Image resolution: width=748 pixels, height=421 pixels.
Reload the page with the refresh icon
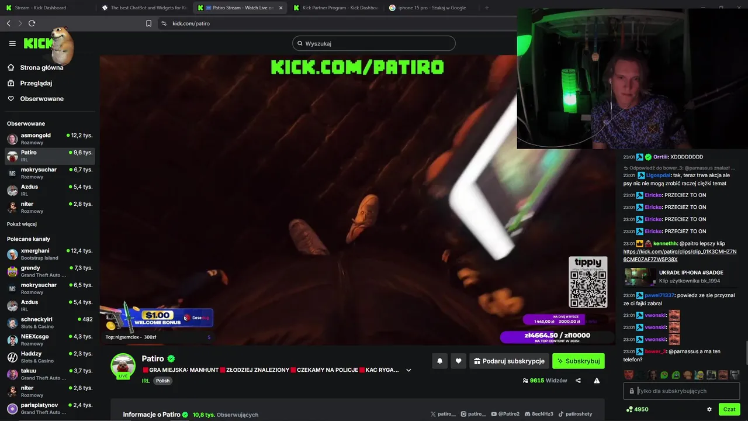click(x=32, y=23)
